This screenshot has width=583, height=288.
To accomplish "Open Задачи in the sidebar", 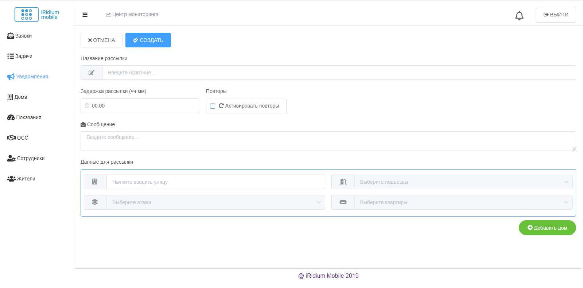I will point(20,56).
